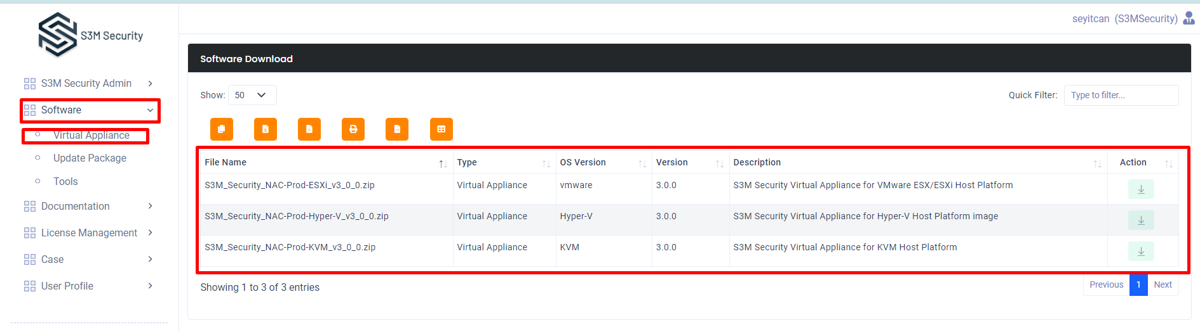Image resolution: width=1200 pixels, height=332 pixels.
Task: Click the orange Copy table button
Action: pos(222,129)
